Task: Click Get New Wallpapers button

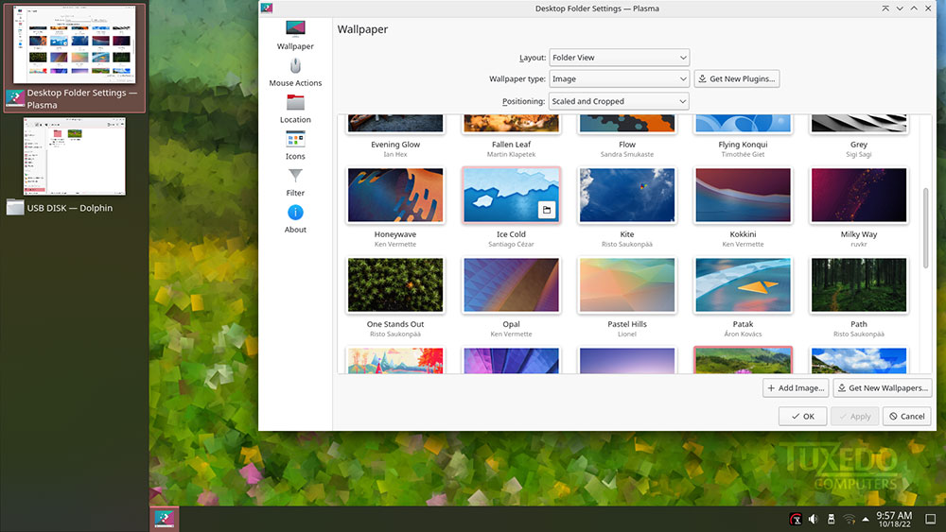Action: [x=881, y=387]
